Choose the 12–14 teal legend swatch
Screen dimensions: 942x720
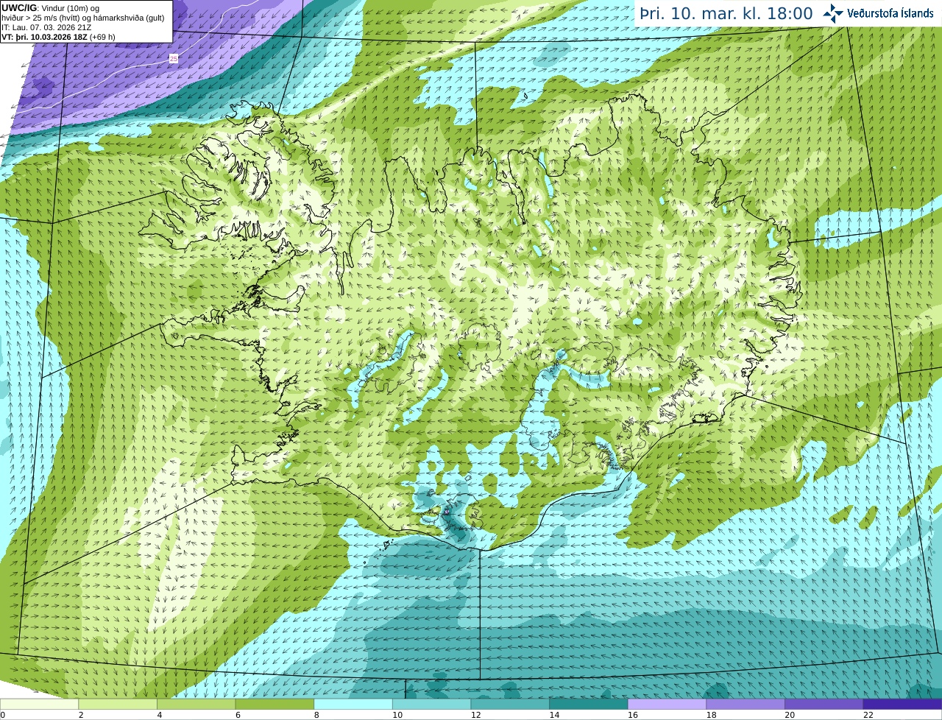point(510,705)
